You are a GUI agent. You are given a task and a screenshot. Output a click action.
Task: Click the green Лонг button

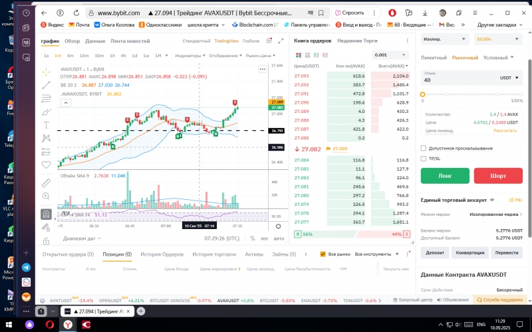pos(445,176)
